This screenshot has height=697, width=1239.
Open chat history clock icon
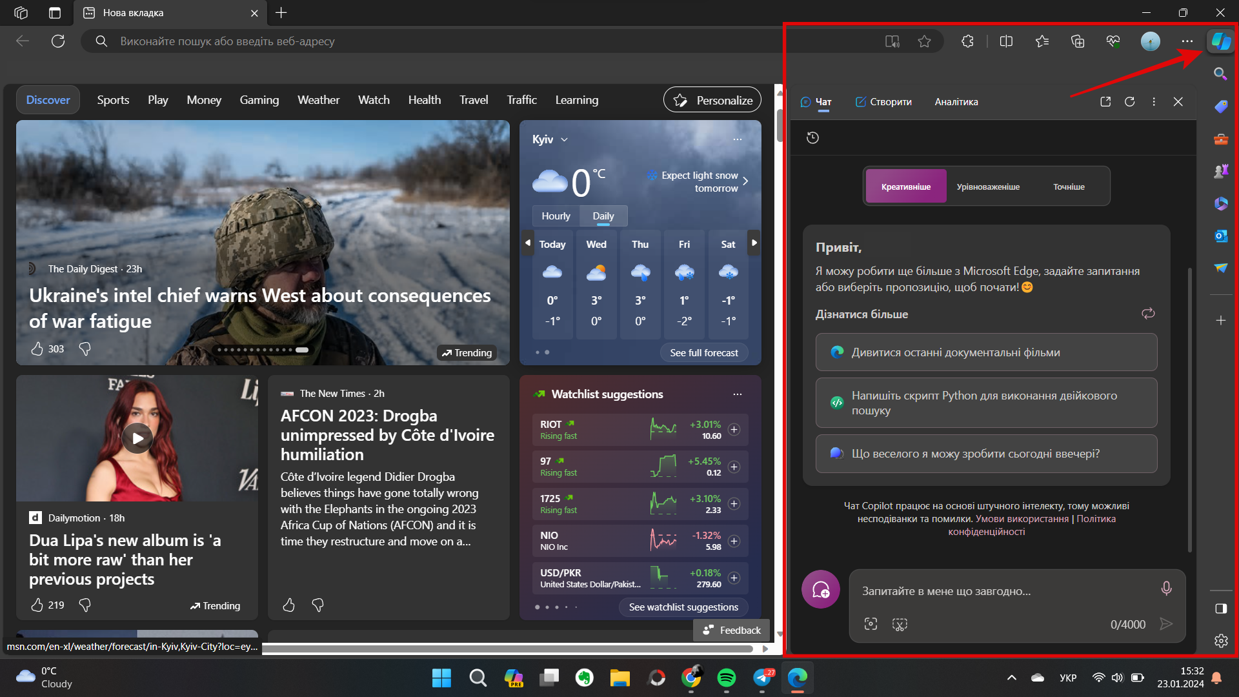812,137
